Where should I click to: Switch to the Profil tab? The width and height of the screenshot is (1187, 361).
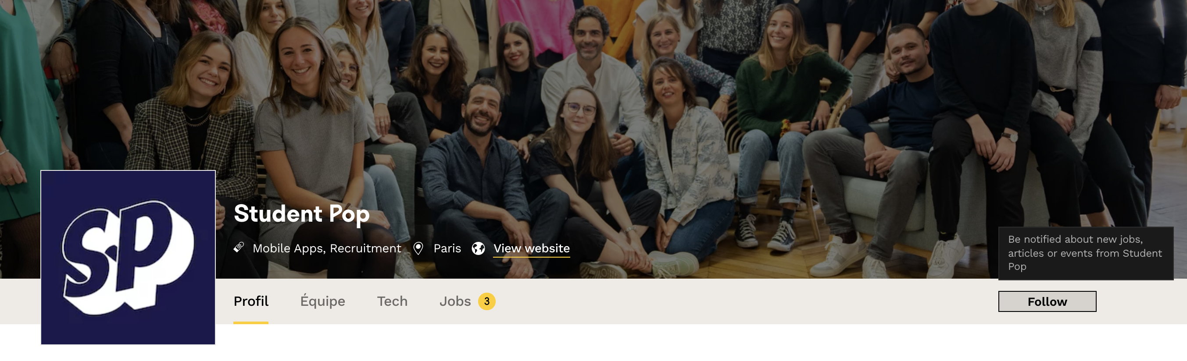pos(250,301)
